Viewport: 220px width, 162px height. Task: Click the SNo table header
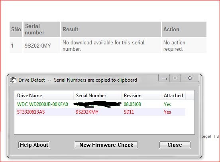[x=16, y=29]
